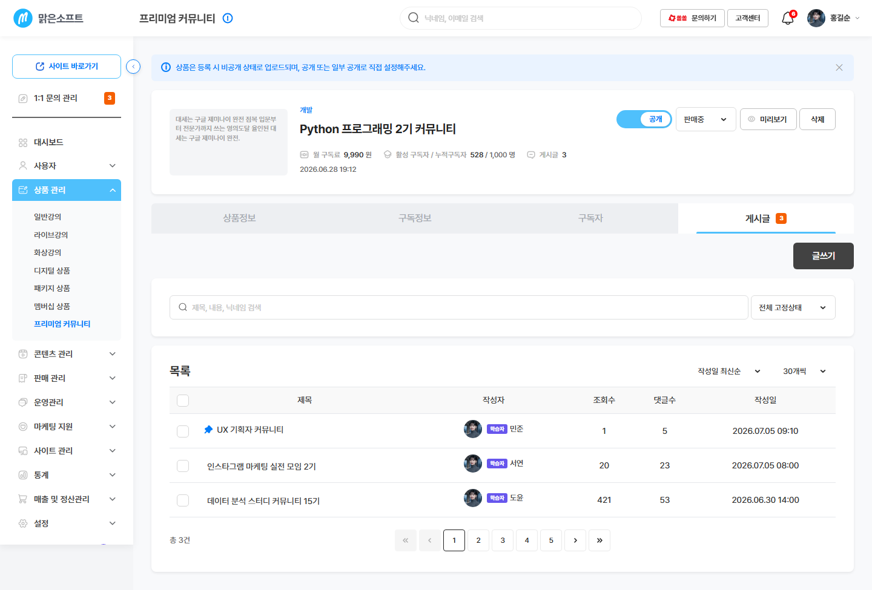Expand the 운영관리 chevron
Viewport: 872px width, 590px height.
(x=113, y=402)
